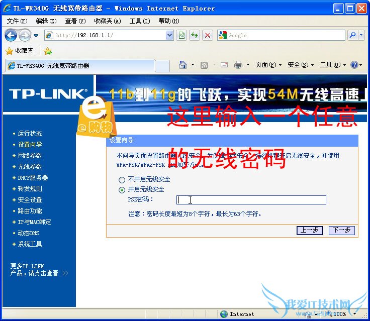Image resolution: width=370 pixels, height=321 pixels.
Task: Click the Print icon
Action: (x=238, y=65)
